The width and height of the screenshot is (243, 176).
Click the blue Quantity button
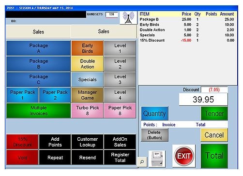tap(154, 114)
